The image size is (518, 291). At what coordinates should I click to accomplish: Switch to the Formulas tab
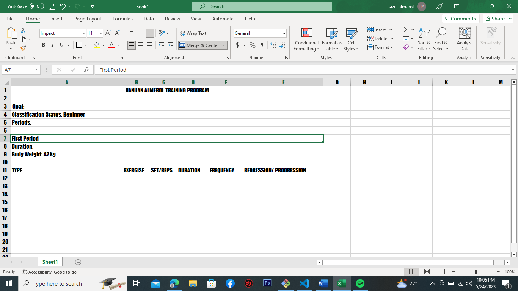click(x=122, y=19)
